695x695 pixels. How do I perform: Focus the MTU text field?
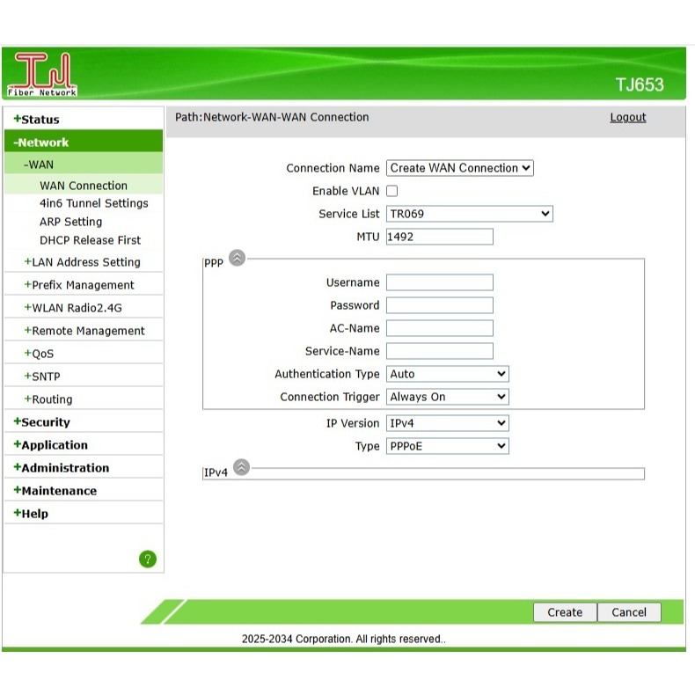pos(439,237)
